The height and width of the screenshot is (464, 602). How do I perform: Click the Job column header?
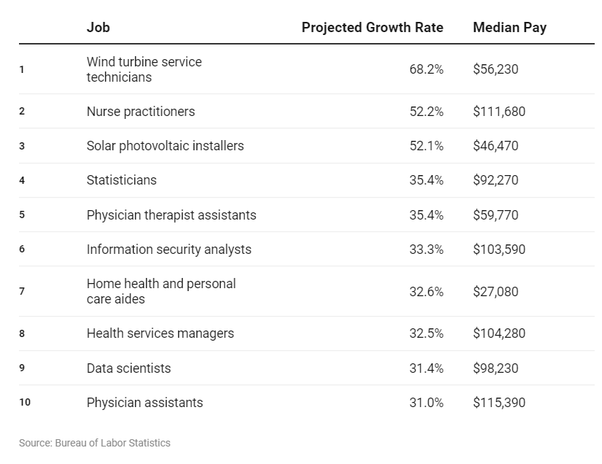pyautogui.click(x=98, y=28)
